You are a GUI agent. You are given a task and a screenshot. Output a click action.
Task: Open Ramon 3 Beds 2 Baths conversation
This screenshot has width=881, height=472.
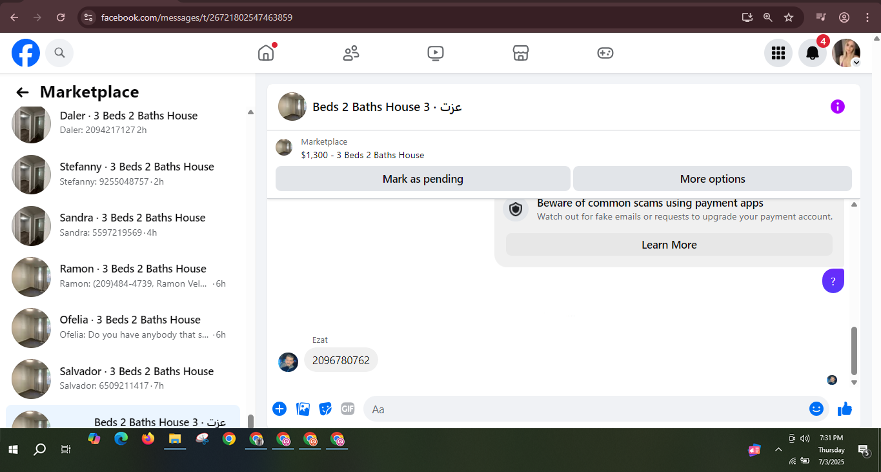click(x=123, y=276)
